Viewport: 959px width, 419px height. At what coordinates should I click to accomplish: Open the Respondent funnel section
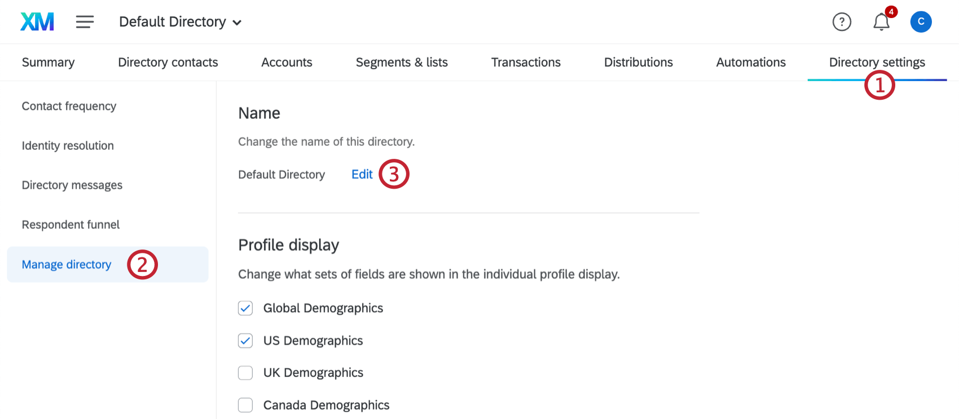pos(70,224)
